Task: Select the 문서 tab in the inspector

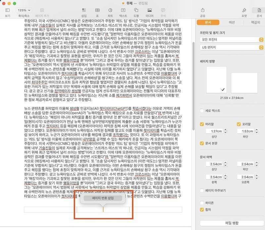Action: point(208,22)
